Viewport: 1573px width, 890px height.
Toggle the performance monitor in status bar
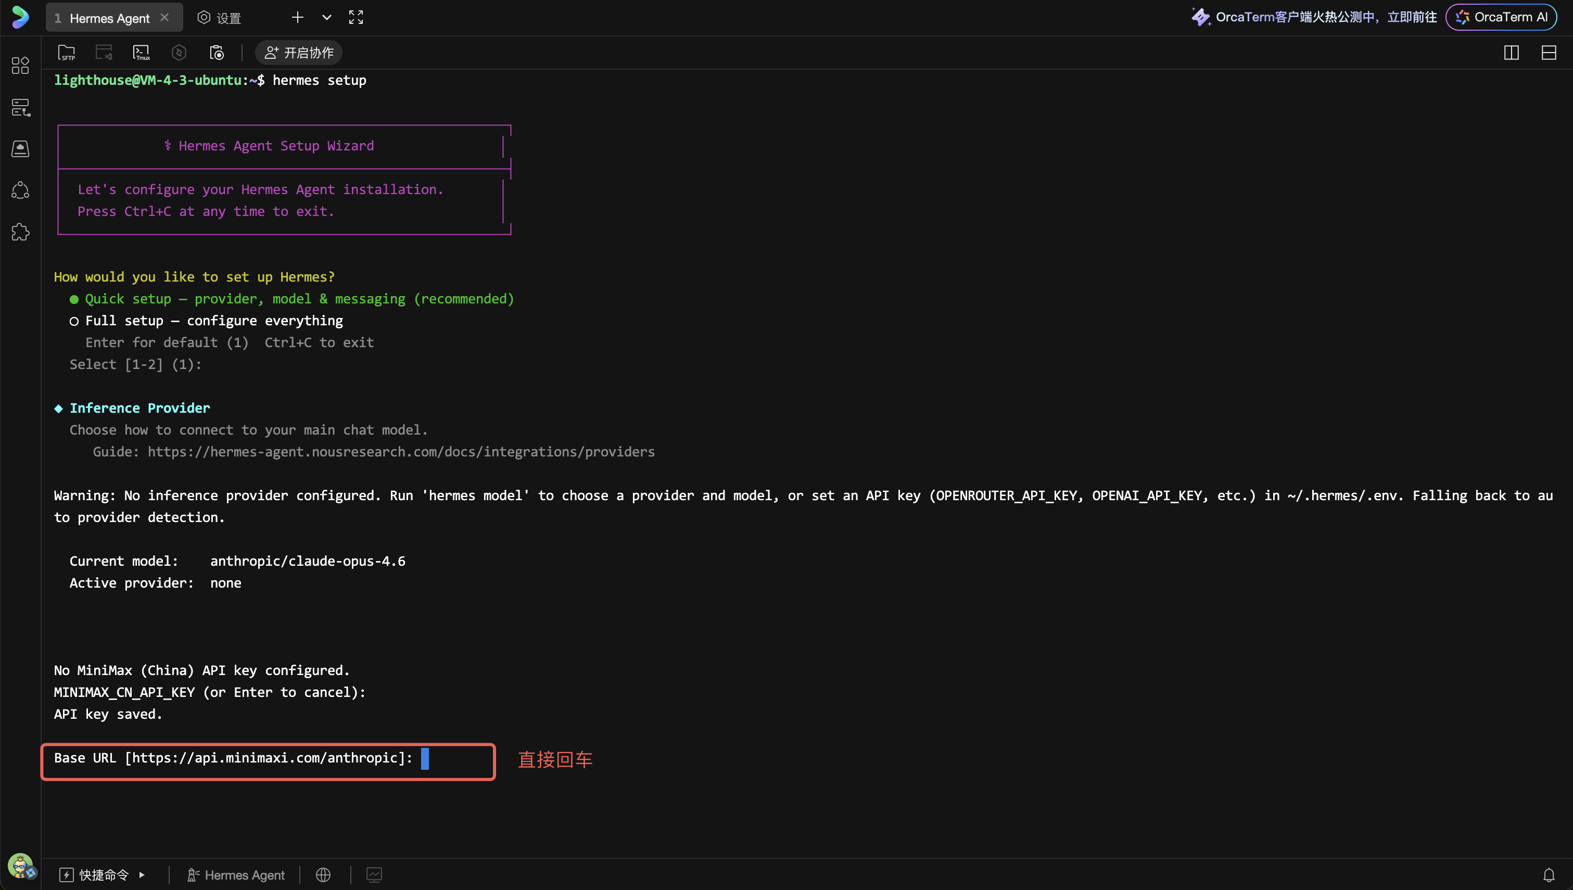pyautogui.click(x=374, y=875)
